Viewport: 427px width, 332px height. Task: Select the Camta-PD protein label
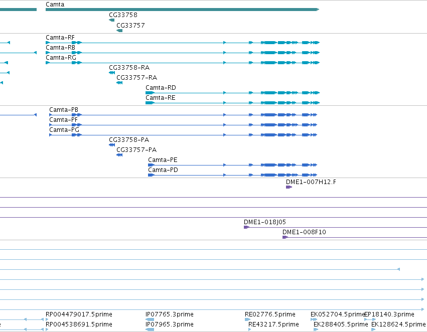(x=163, y=170)
